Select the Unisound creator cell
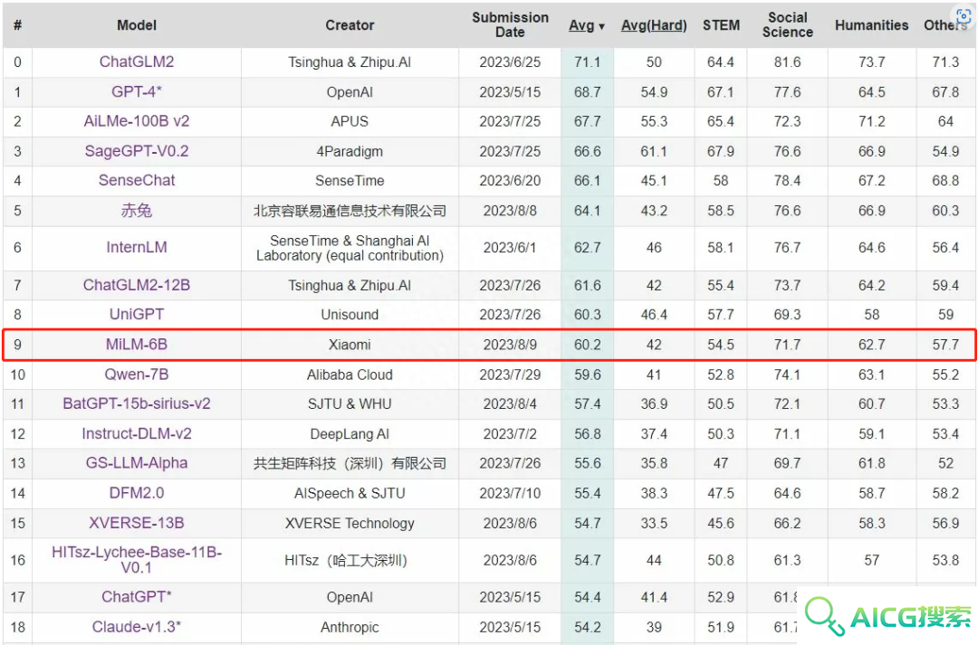978x645 pixels. click(x=350, y=314)
